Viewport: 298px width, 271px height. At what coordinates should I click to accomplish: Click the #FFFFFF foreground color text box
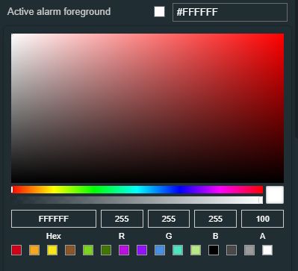tap(230, 12)
